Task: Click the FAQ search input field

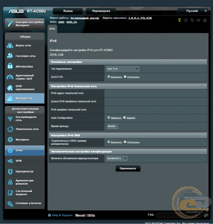Action: (179, 215)
